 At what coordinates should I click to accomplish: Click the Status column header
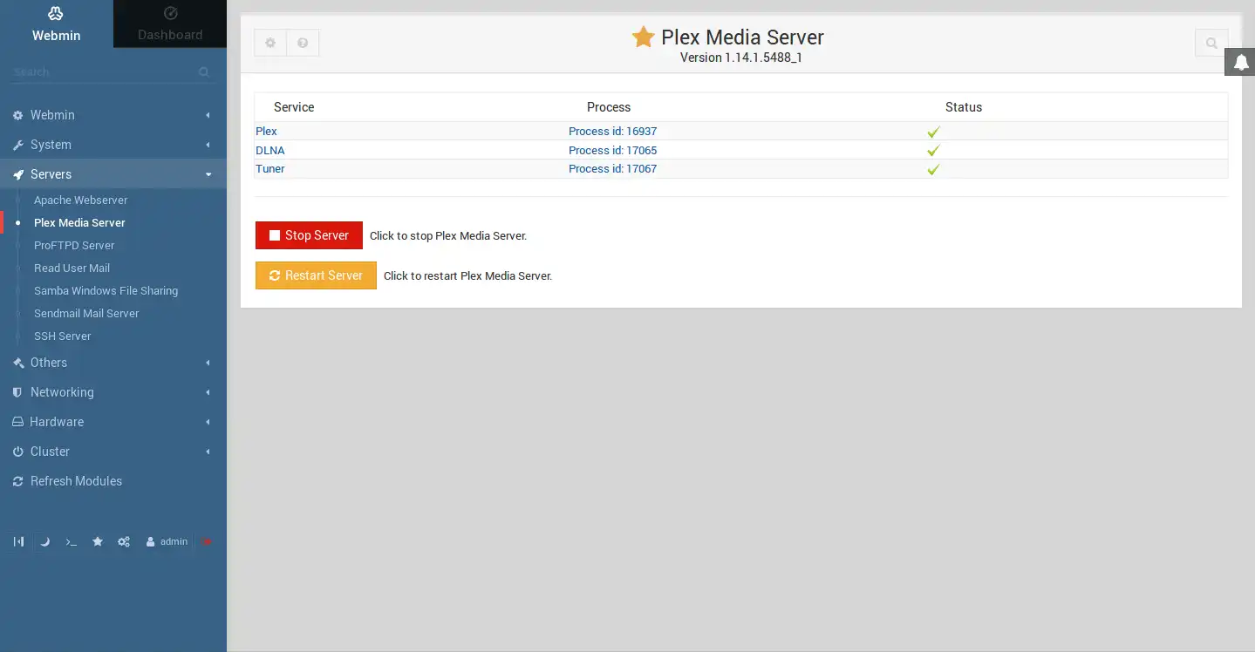coord(964,107)
